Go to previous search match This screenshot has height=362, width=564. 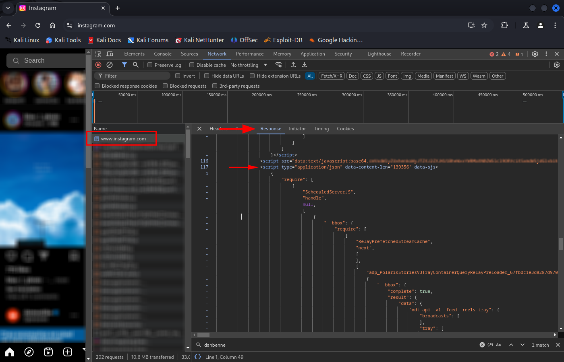pyautogui.click(x=511, y=345)
